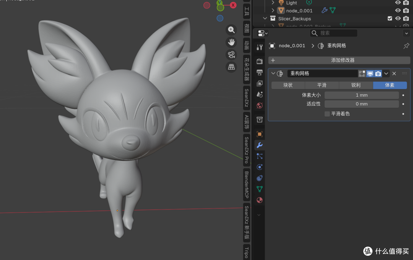
Task: Expand the node_0.001 outliner row
Action: (x=273, y=11)
